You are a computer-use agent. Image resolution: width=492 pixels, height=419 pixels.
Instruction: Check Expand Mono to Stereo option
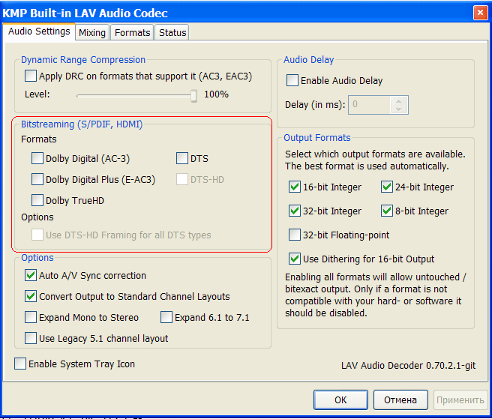[31, 317]
